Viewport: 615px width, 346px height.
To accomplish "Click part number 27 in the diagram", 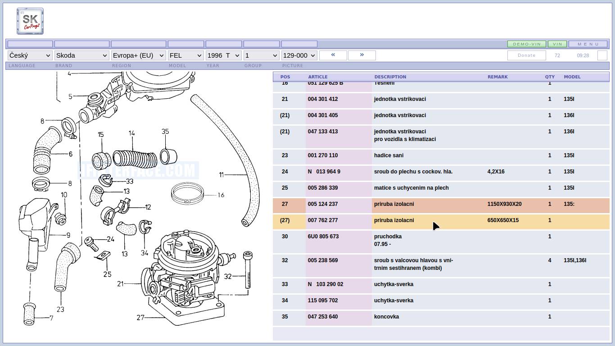I will click(x=140, y=318).
